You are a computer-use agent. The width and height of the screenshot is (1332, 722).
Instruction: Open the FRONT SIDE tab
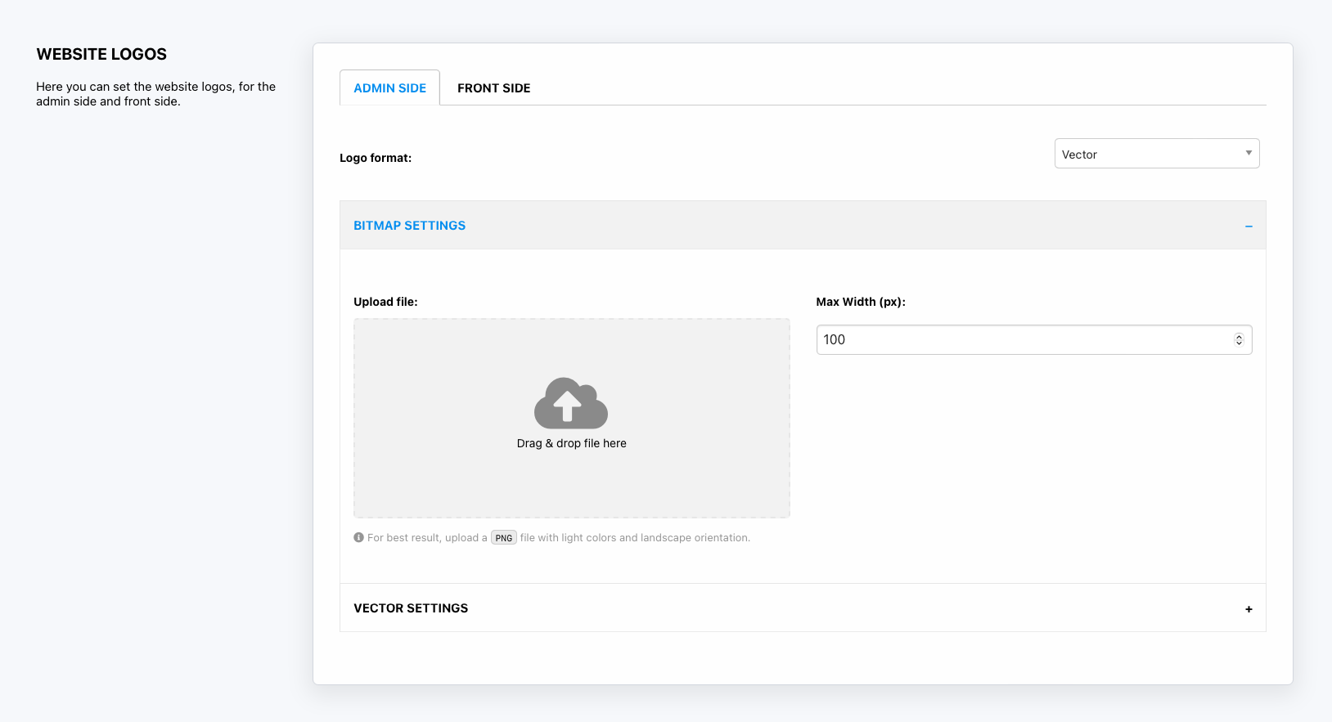point(493,88)
